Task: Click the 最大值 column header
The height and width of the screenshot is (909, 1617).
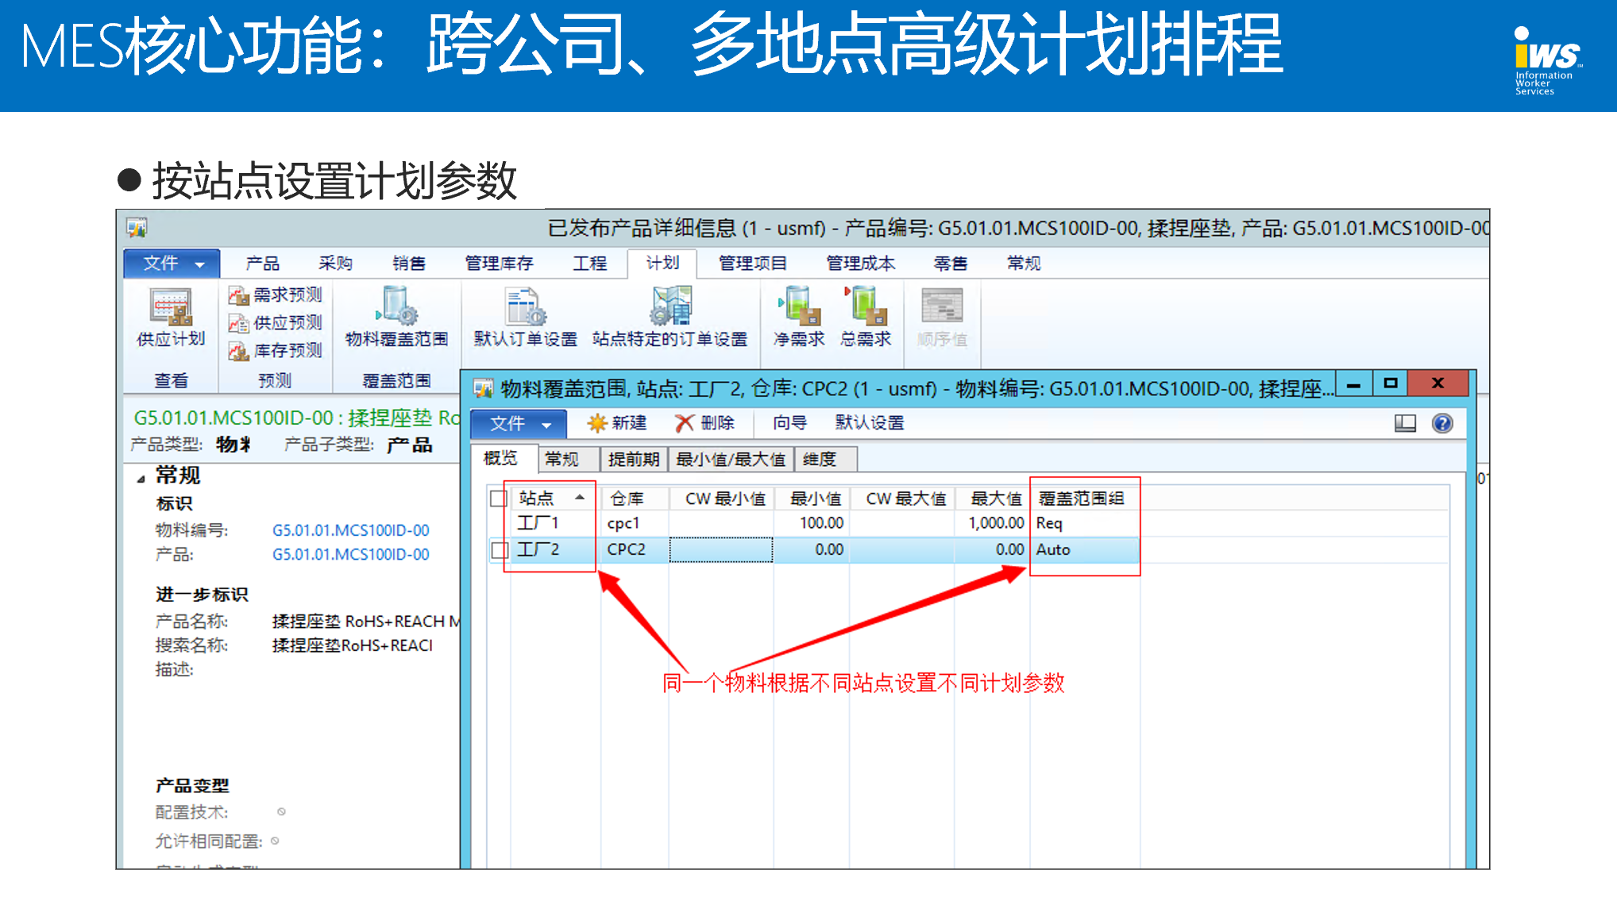Action: pyautogui.click(x=992, y=499)
